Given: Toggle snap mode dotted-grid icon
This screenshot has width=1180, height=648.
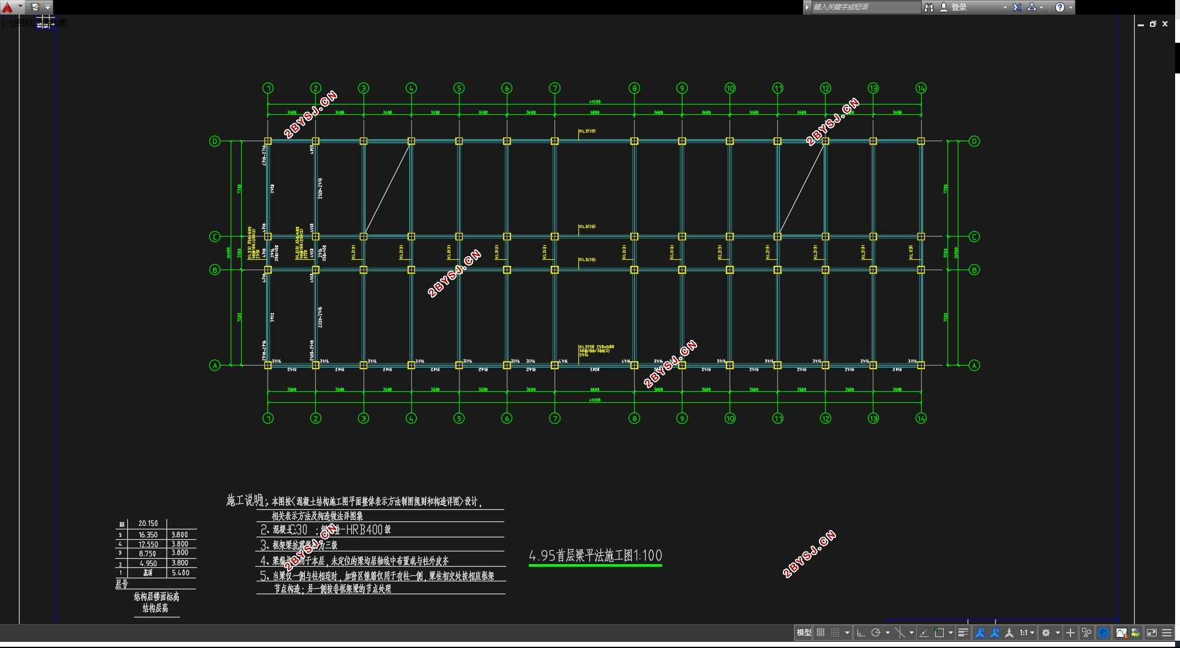Looking at the screenshot, I should (835, 633).
